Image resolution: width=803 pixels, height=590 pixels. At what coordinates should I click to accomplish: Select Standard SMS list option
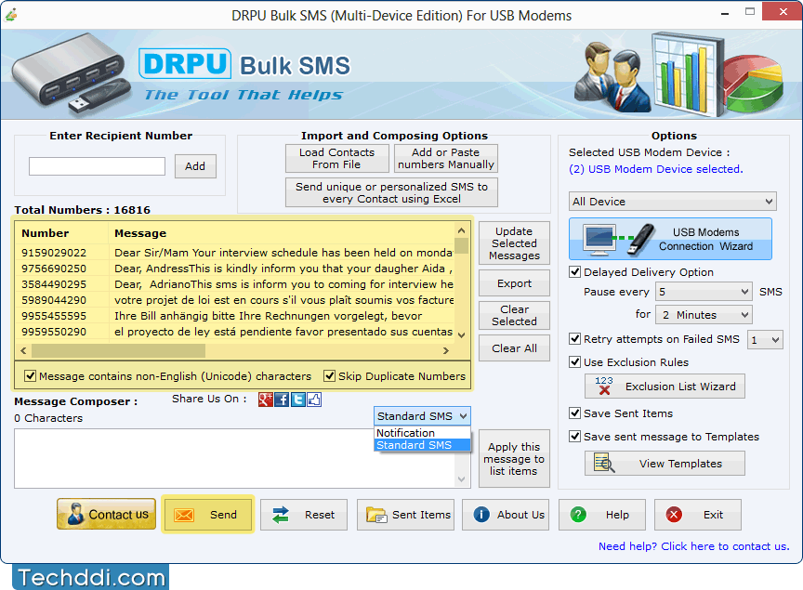click(422, 445)
